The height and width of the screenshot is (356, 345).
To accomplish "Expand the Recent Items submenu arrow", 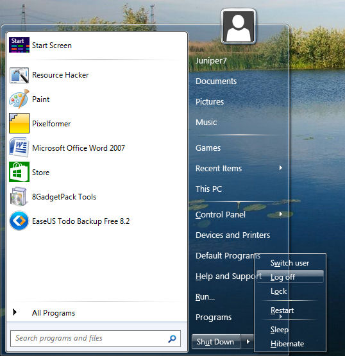I will (281, 168).
